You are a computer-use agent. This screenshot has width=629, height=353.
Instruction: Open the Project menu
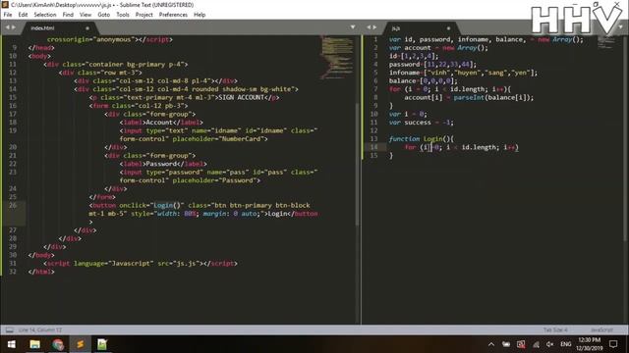[144, 15]
